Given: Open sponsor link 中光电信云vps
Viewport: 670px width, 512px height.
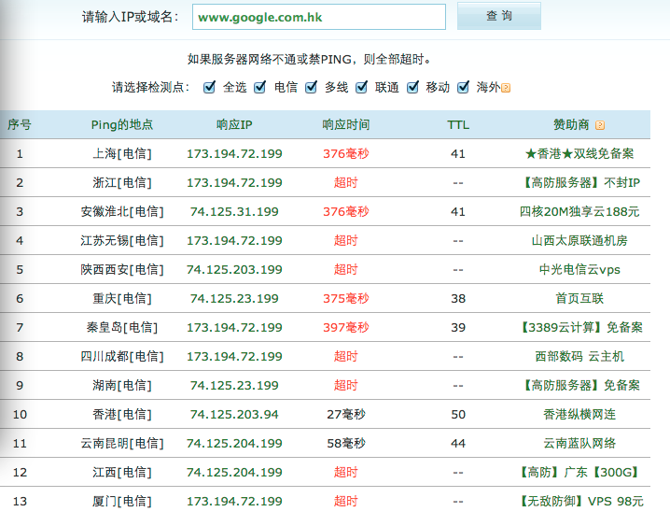Looking at the screenshot, I should (579, 269).
